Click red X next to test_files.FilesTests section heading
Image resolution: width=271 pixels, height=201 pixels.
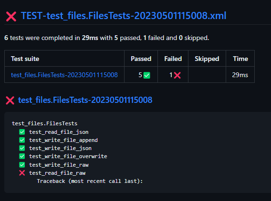click(10, 100)
